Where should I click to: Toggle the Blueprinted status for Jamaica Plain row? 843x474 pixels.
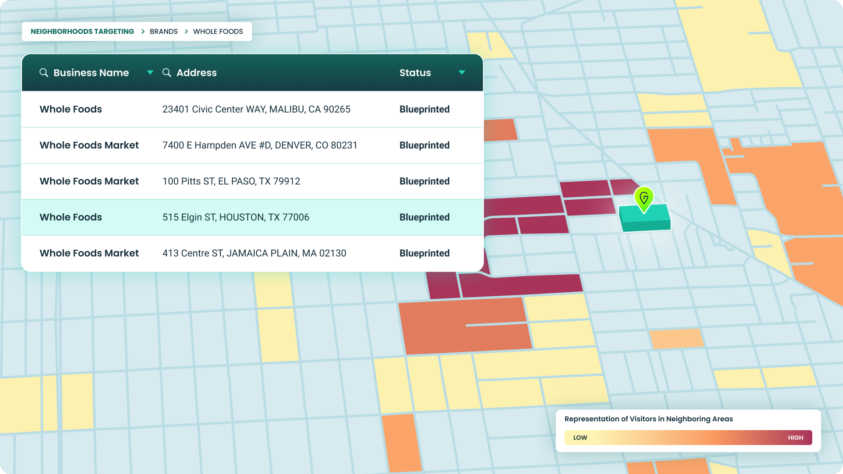424,253
